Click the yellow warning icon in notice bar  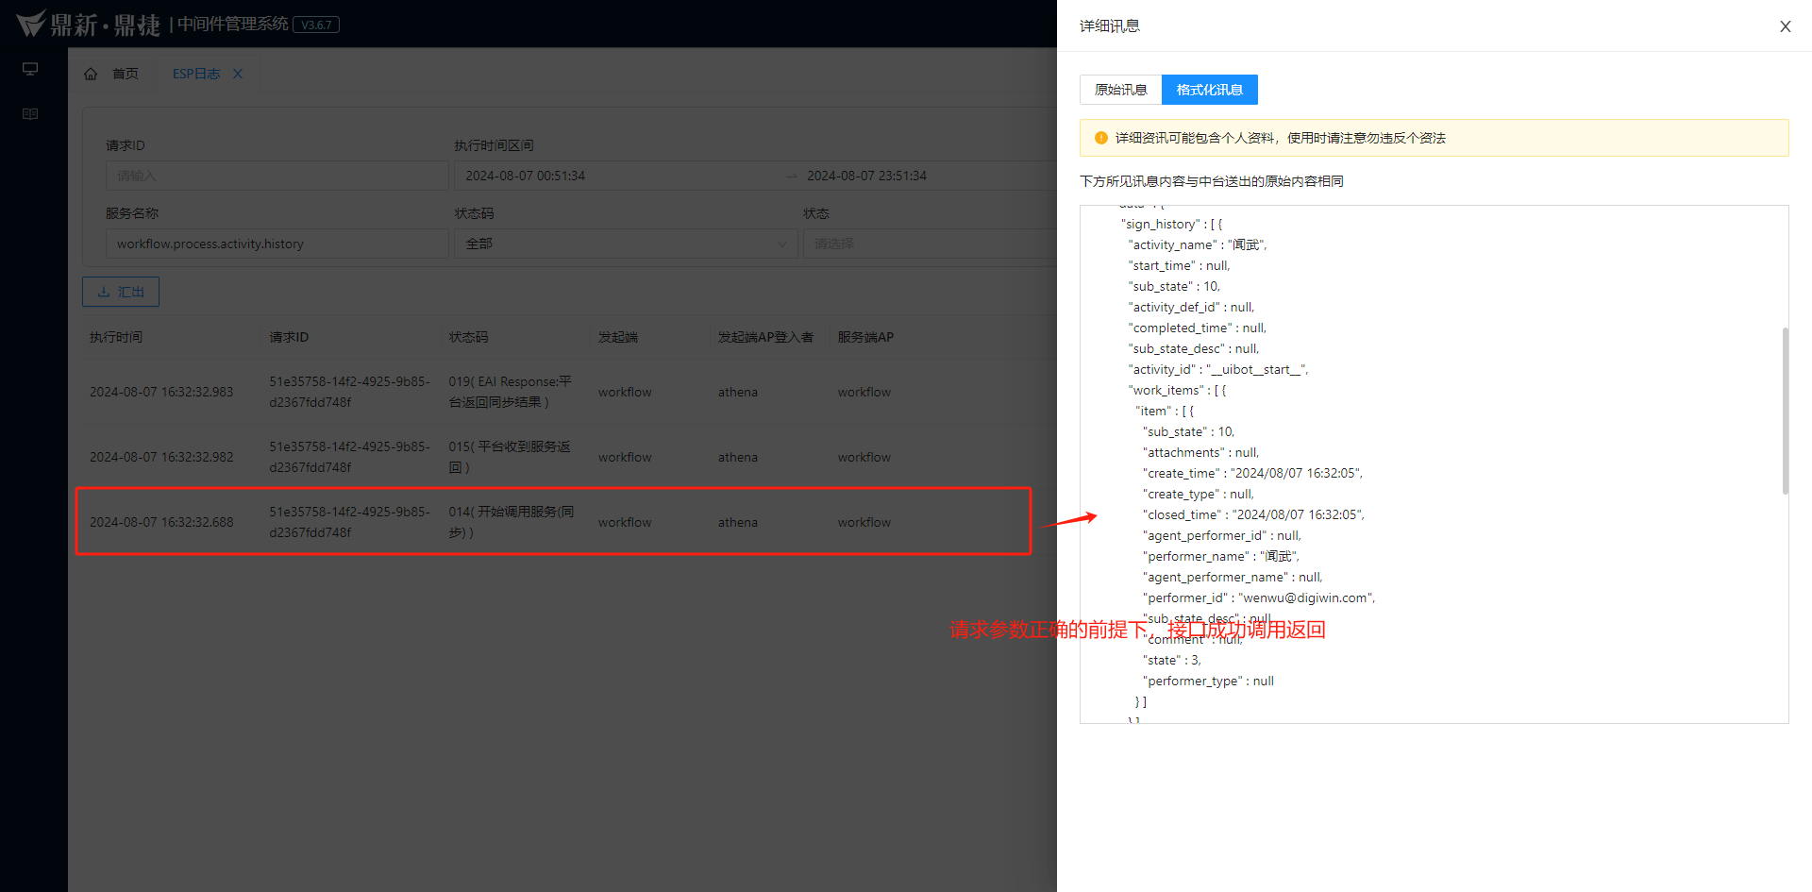click(x=1100, y=138)
